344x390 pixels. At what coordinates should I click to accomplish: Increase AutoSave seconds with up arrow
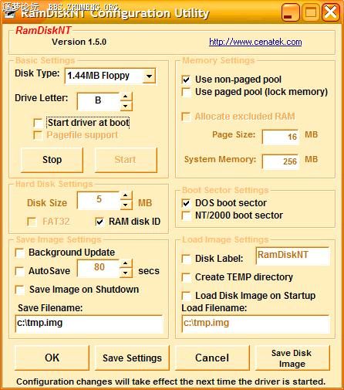(126, 263)
